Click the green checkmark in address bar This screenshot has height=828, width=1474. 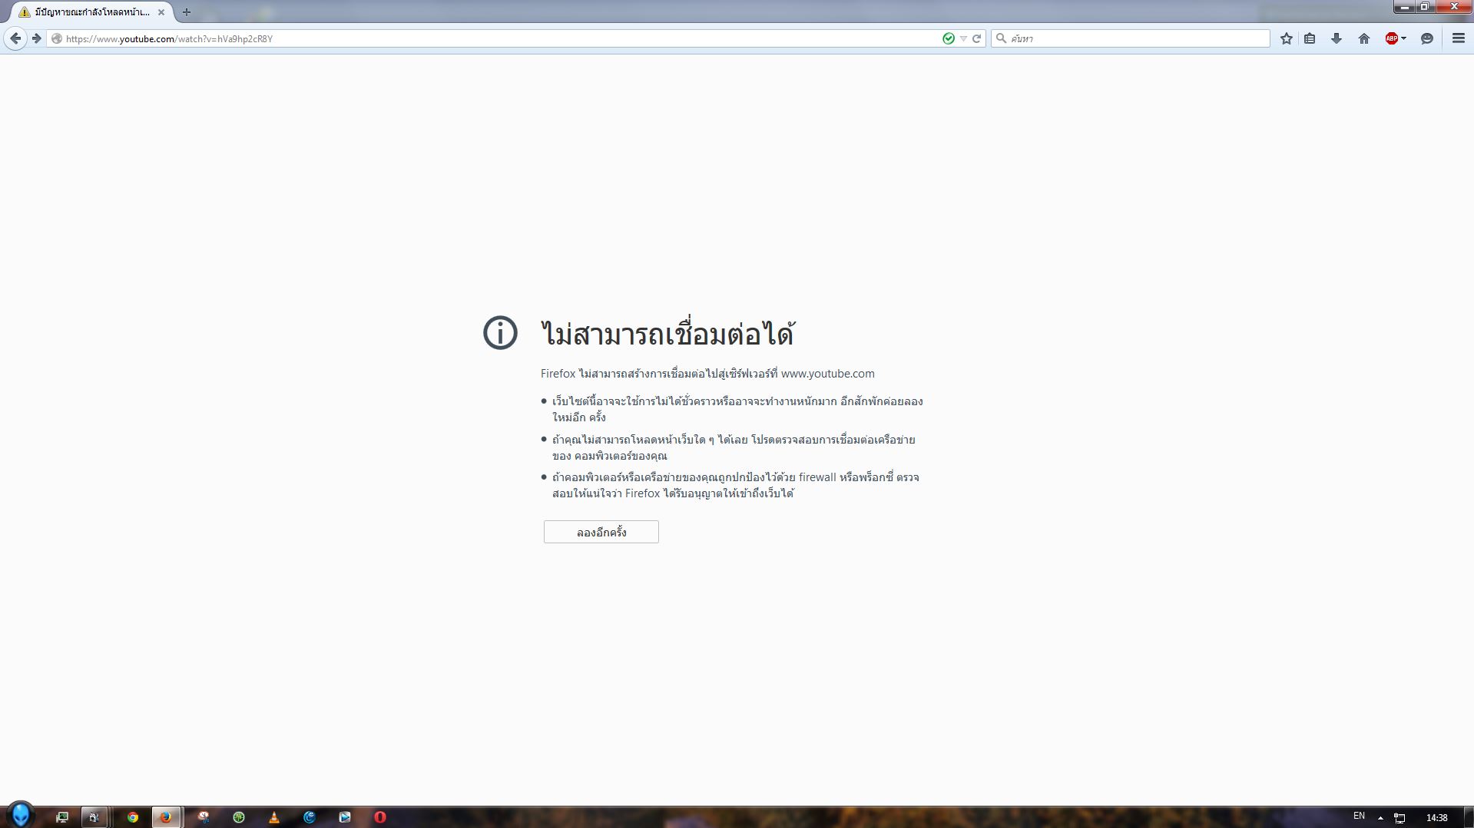coord(949,38)
